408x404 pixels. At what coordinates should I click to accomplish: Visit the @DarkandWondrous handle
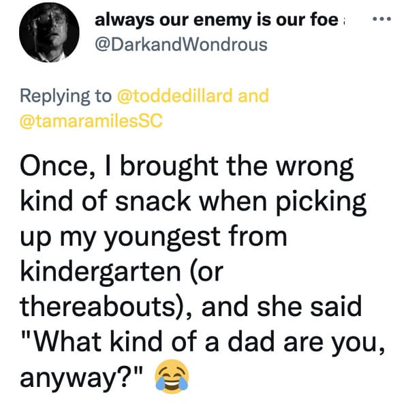point(181,44)
